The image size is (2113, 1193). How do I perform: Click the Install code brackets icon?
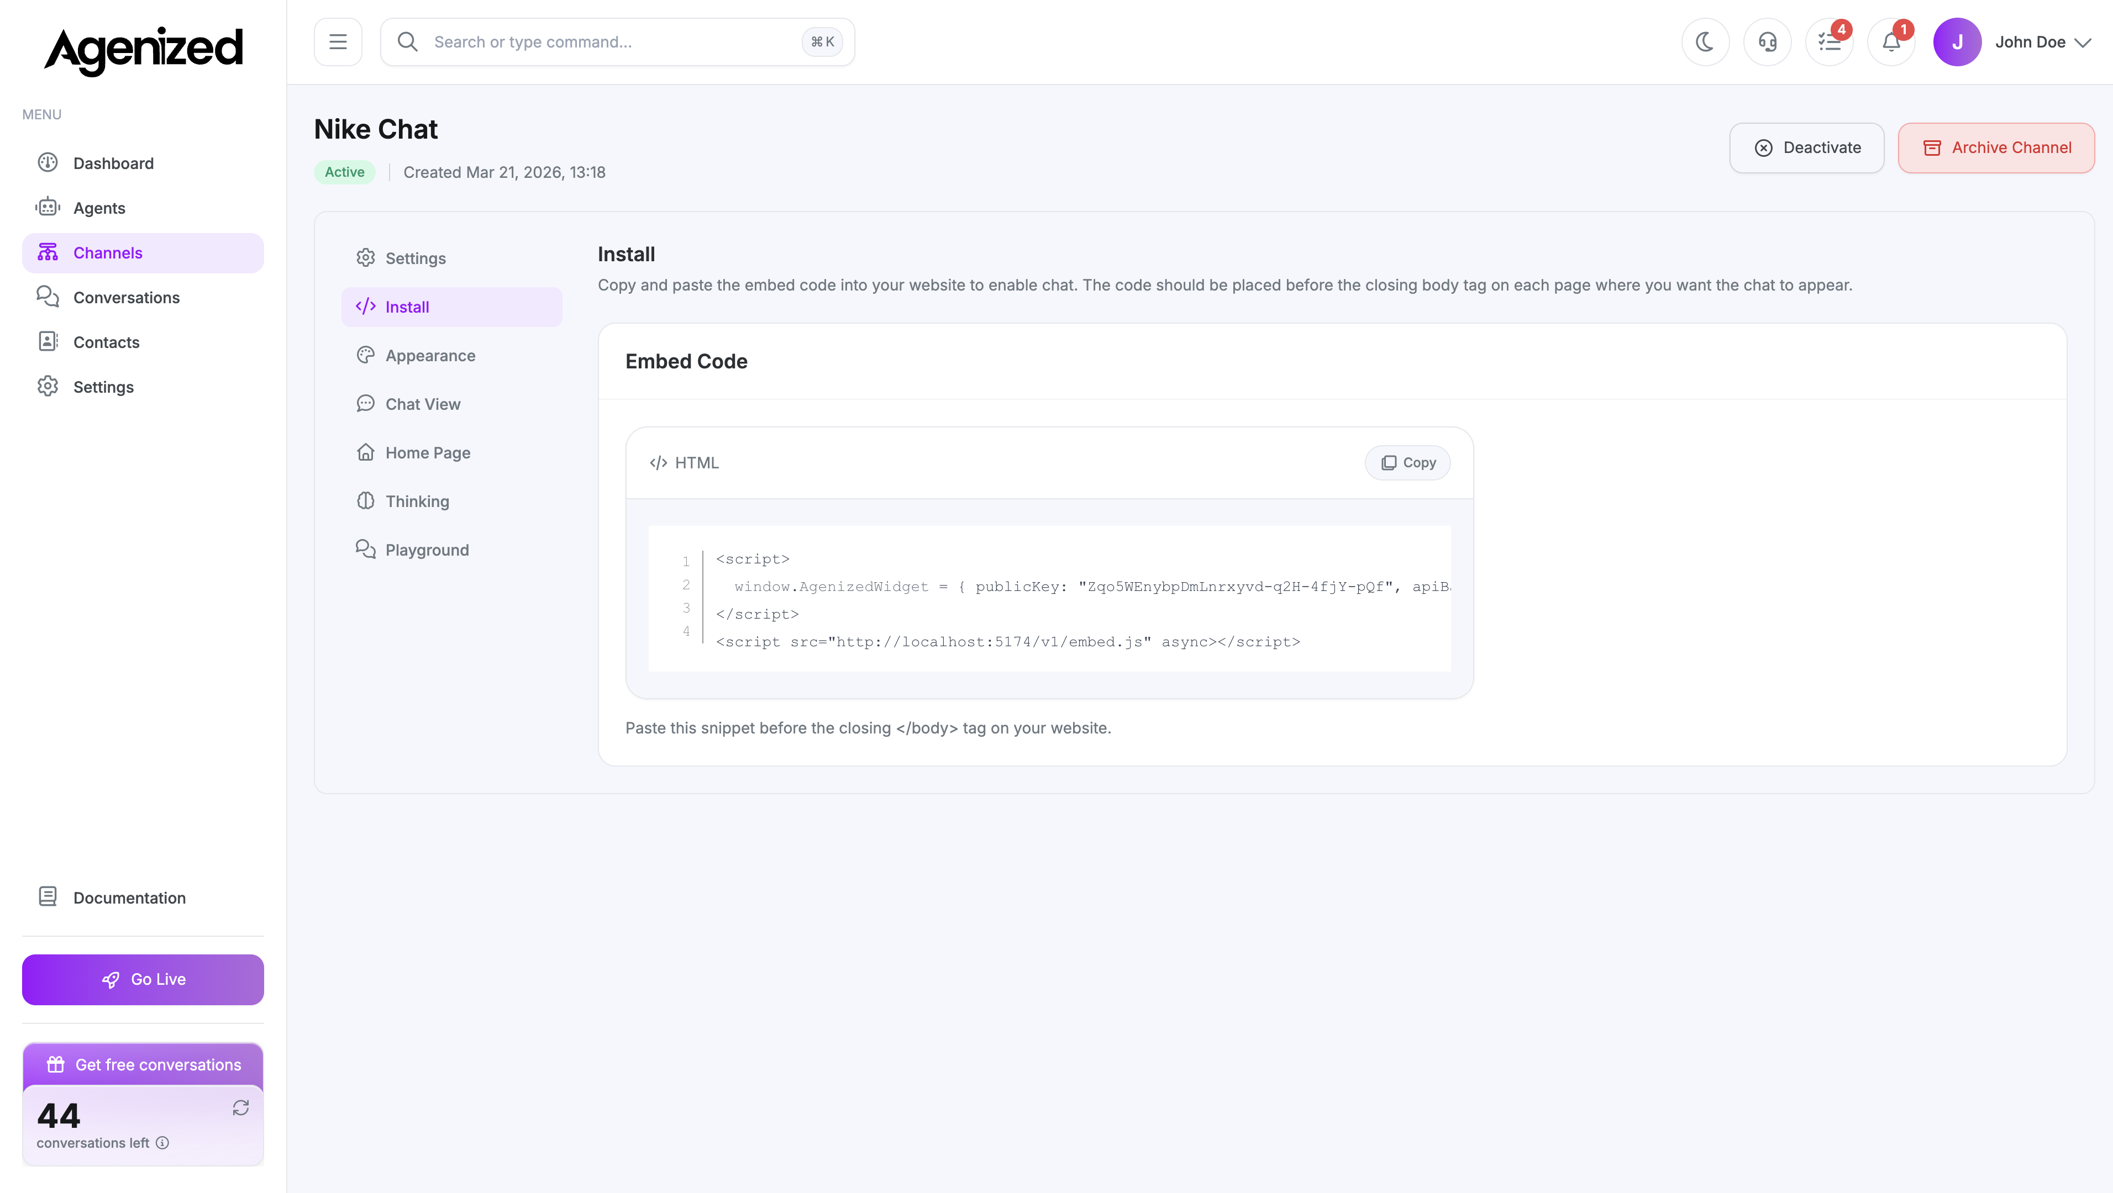tap(366, 306)
